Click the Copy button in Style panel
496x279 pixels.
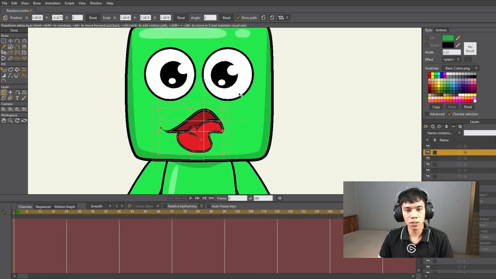pos(436,107)
